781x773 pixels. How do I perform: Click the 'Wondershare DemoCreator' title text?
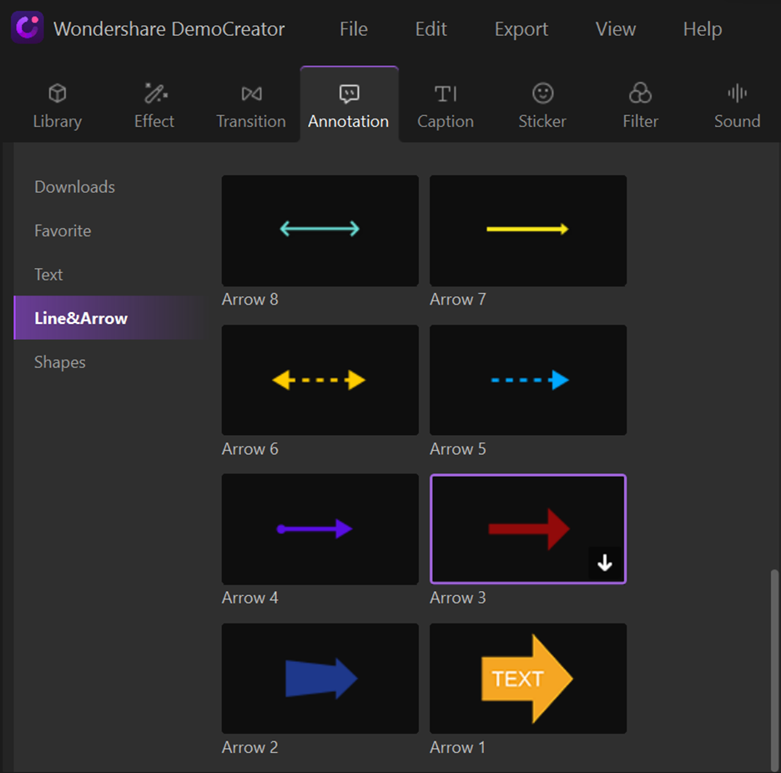pyautogui.click(x=169, y=29)
